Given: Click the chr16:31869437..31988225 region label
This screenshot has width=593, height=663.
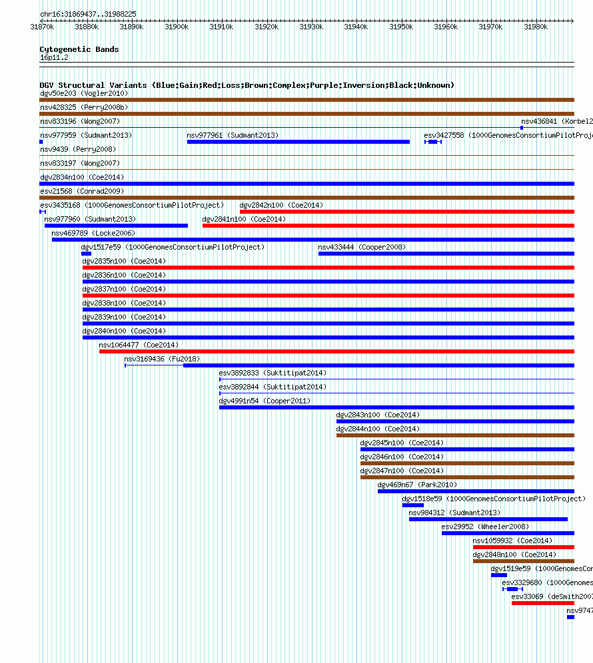Looking at the screenshot, I should pos(88,14).
